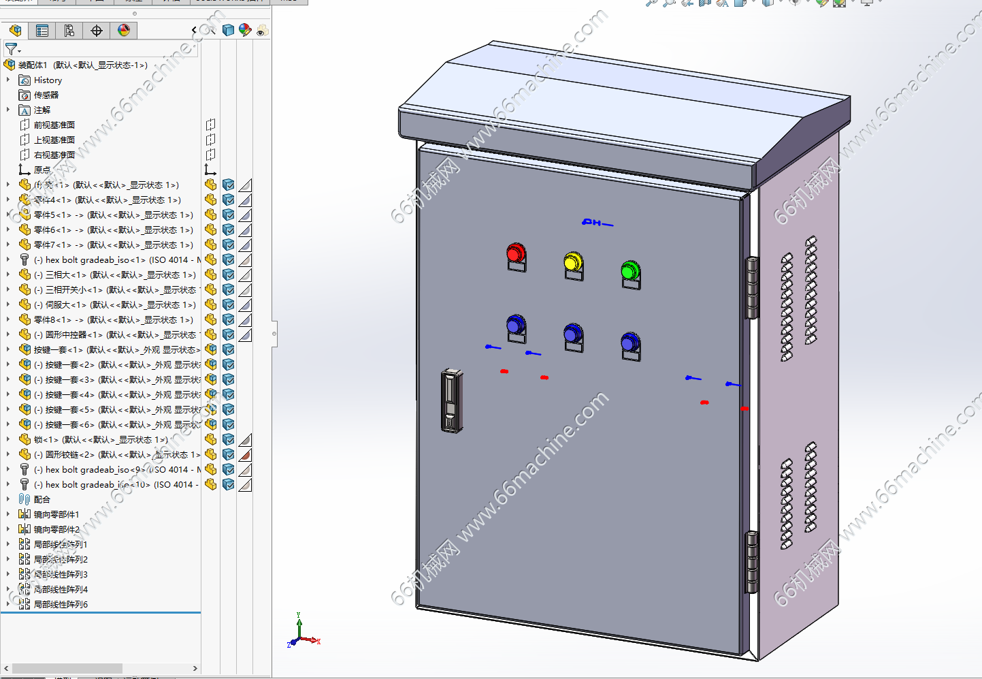Expand the 配合 mates folder
Viewport: 982px width, 679px height.
coord(8,499)
